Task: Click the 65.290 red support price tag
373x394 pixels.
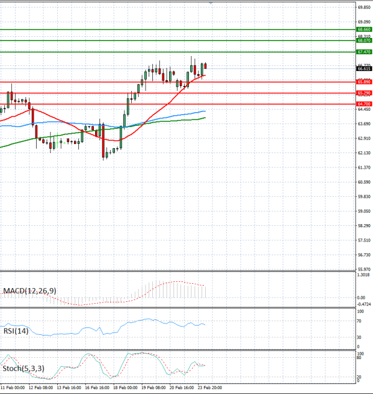Action: pos(364,93)
